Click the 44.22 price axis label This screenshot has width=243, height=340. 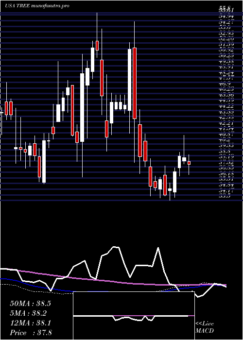click(226, 106)
